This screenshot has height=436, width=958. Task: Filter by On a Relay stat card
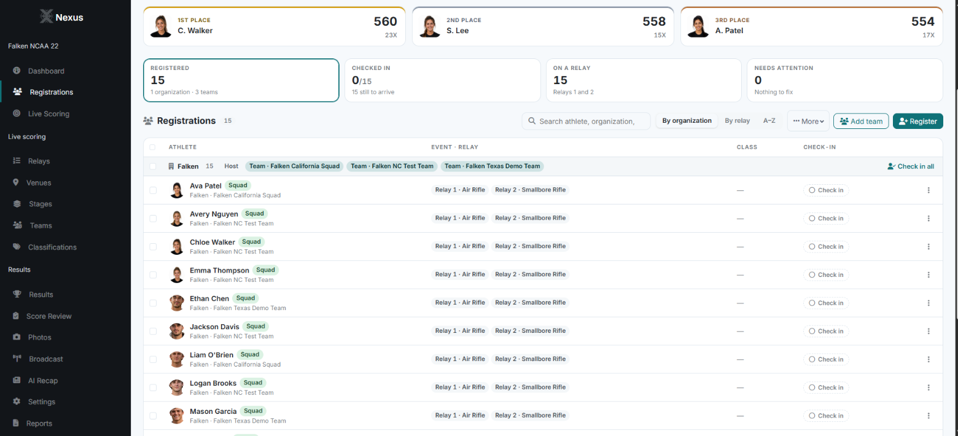click(x=644, y=80)
